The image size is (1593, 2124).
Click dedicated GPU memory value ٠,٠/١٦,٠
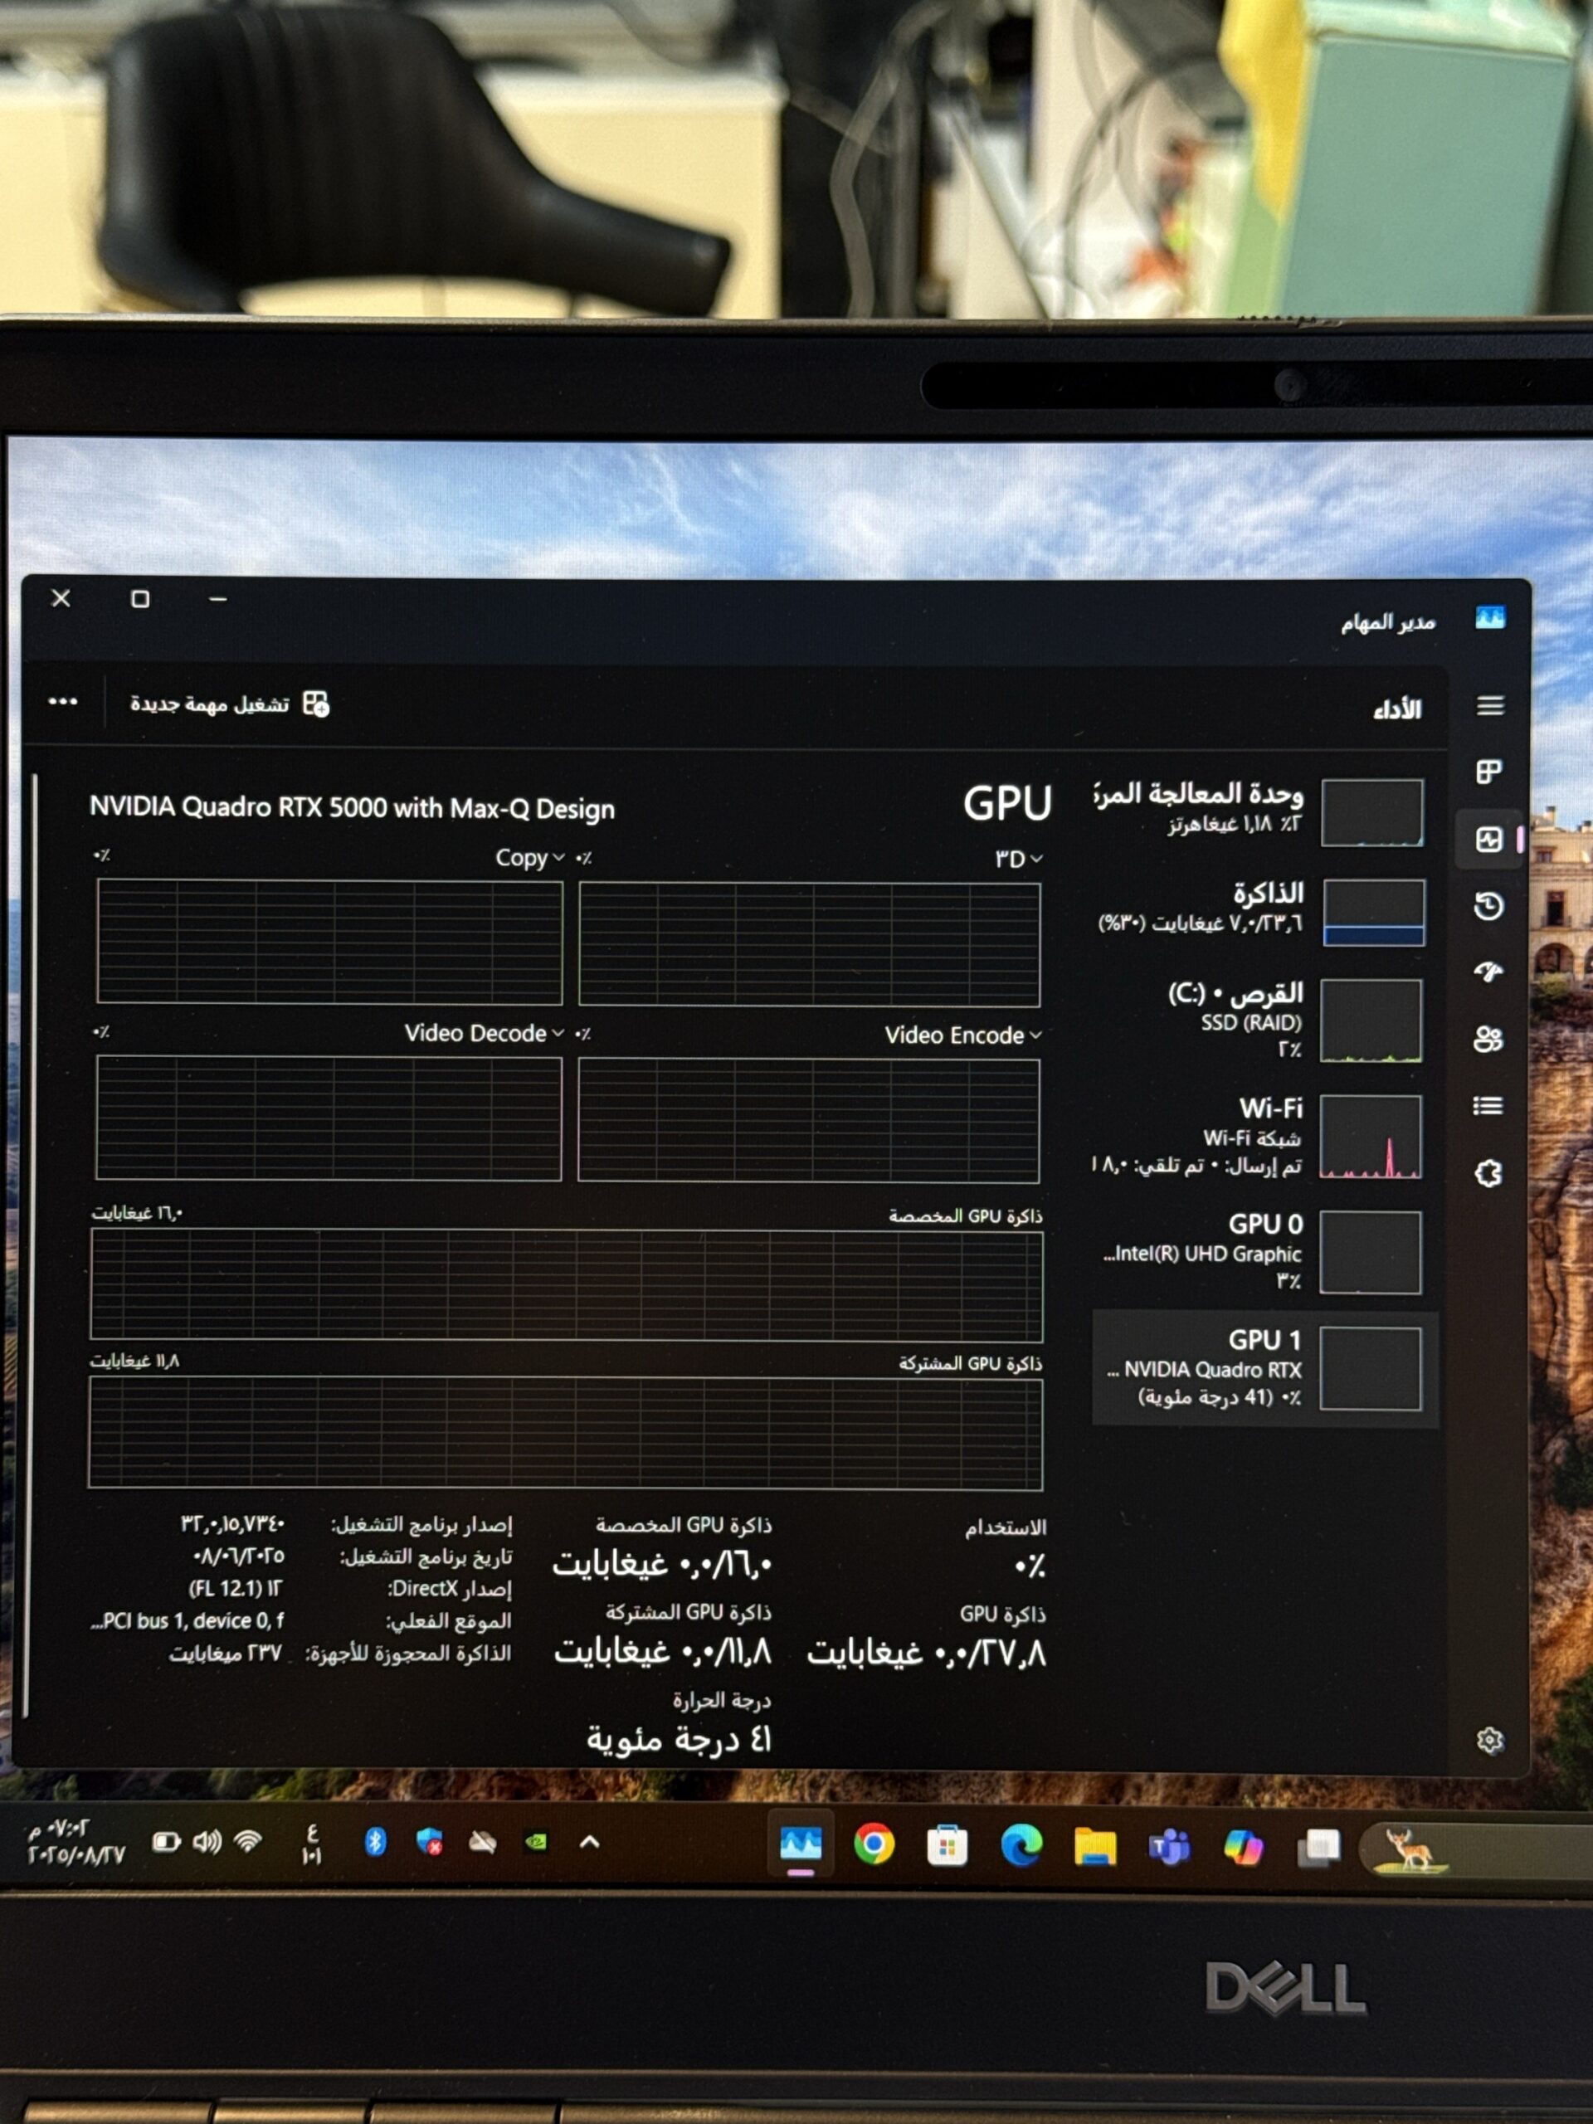[661, 1565]
